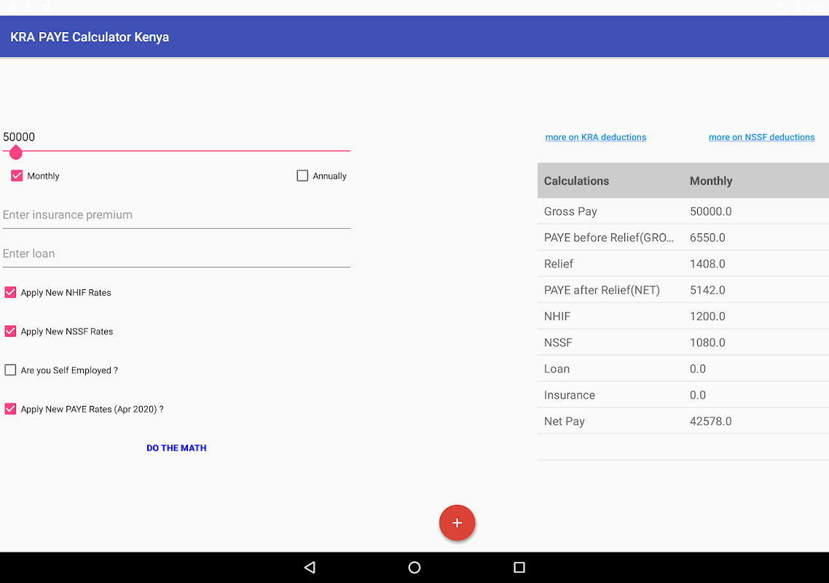Focus the Enter insurance premium field

click(x=176, y=215)
